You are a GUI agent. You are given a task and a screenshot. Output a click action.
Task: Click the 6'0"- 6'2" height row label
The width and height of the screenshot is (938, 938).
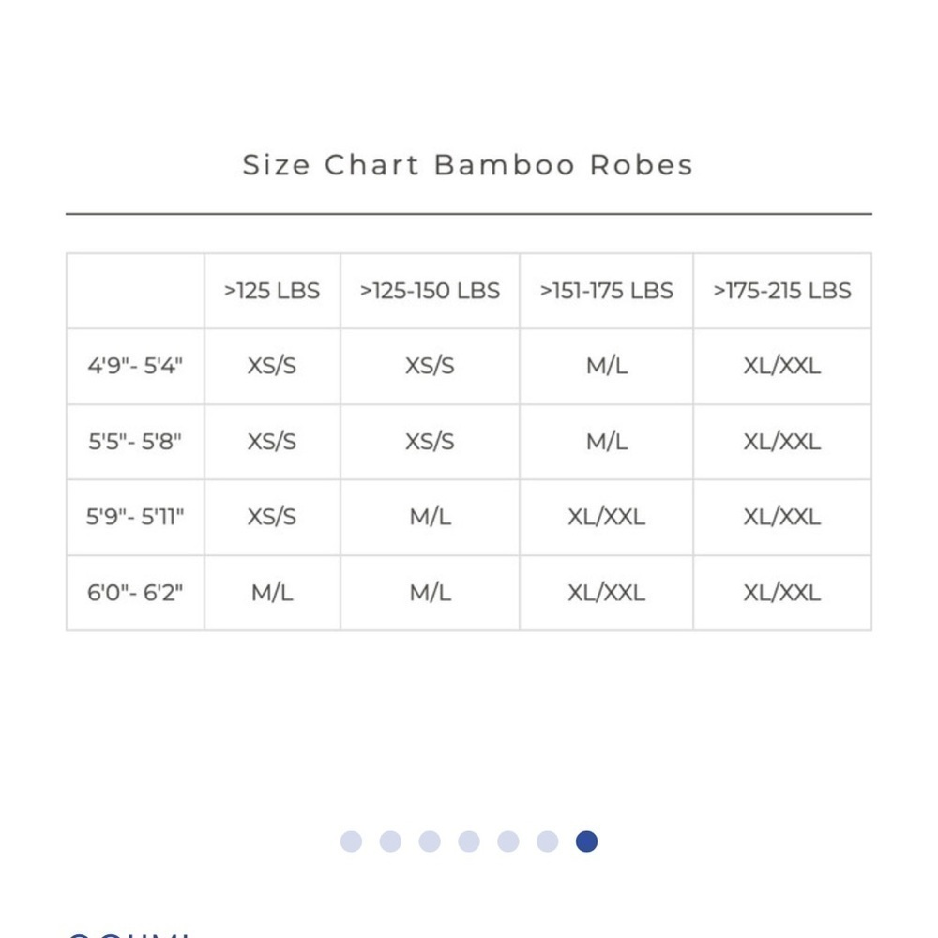pyautogui.click(x=135, y=593)
